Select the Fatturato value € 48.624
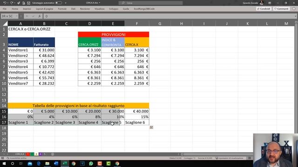 (44, 56)
